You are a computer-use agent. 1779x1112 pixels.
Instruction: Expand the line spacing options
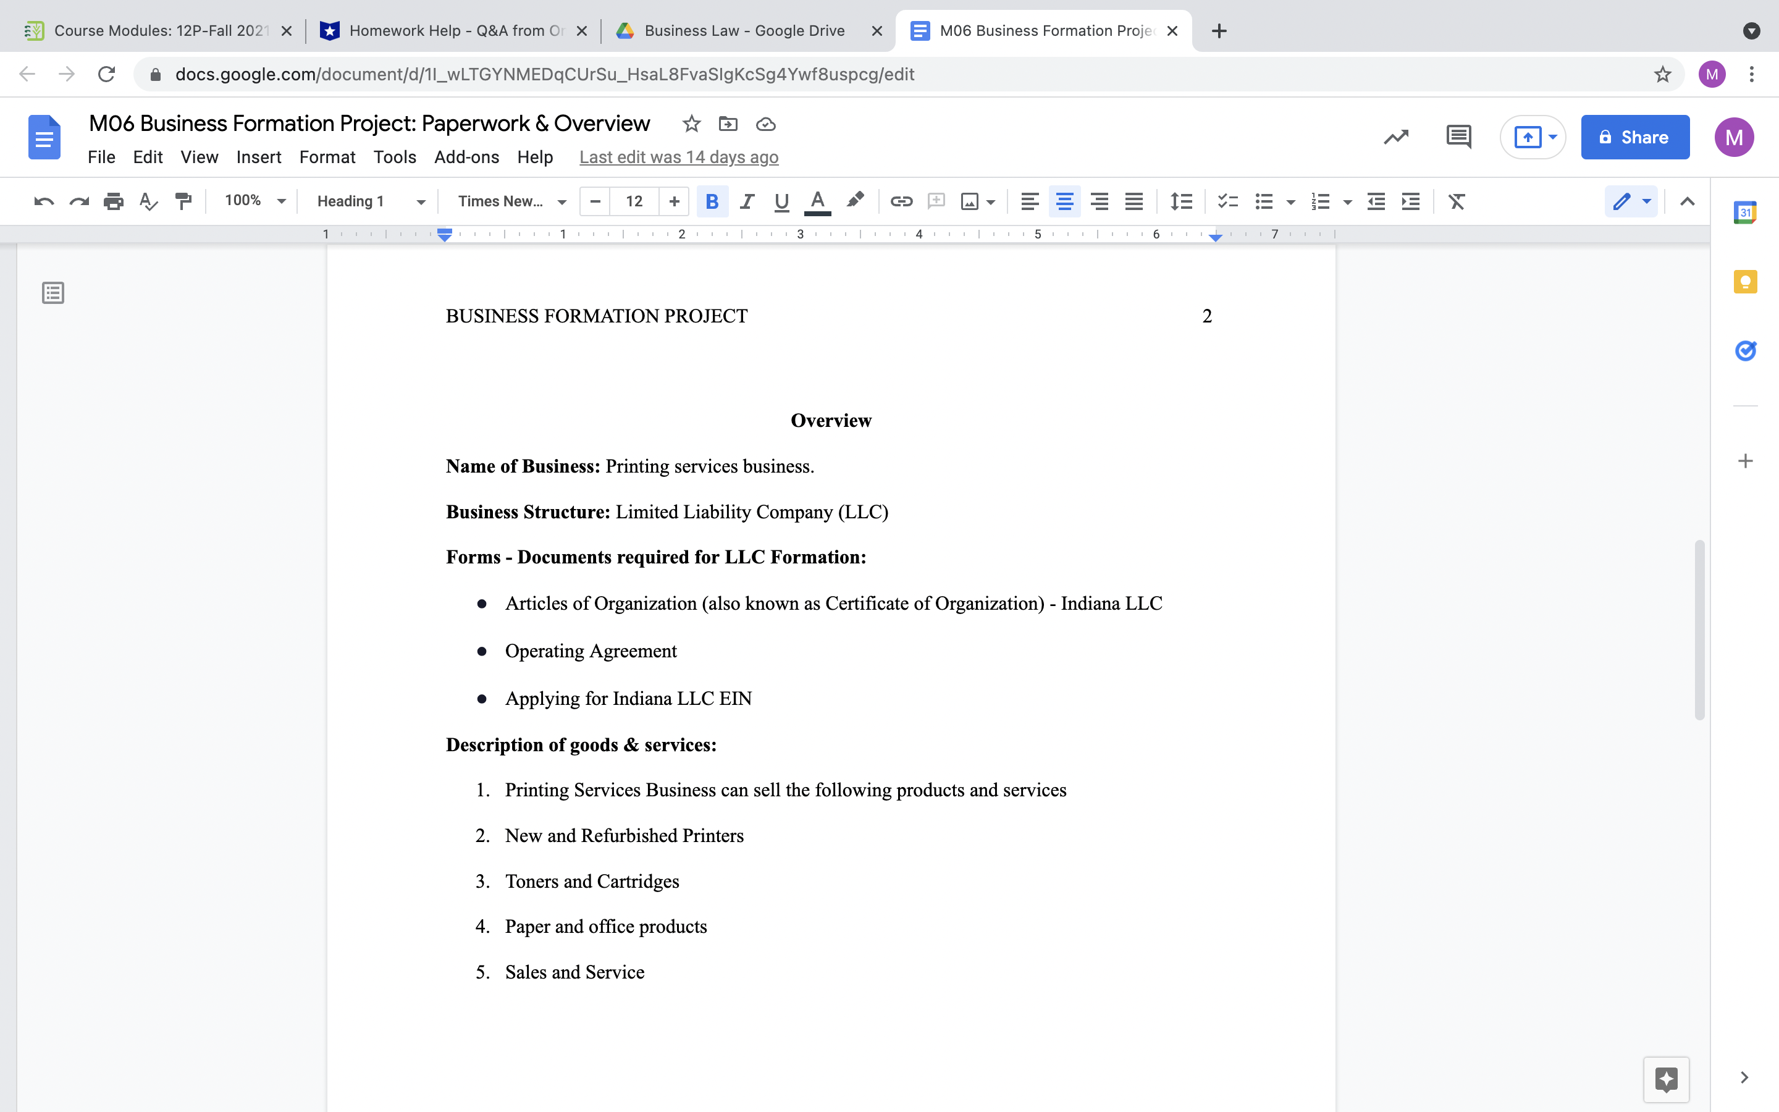coord(1180,201)
